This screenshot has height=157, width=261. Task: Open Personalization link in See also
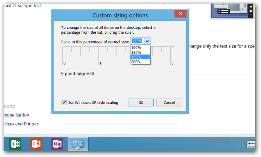[x=16, y=115]
